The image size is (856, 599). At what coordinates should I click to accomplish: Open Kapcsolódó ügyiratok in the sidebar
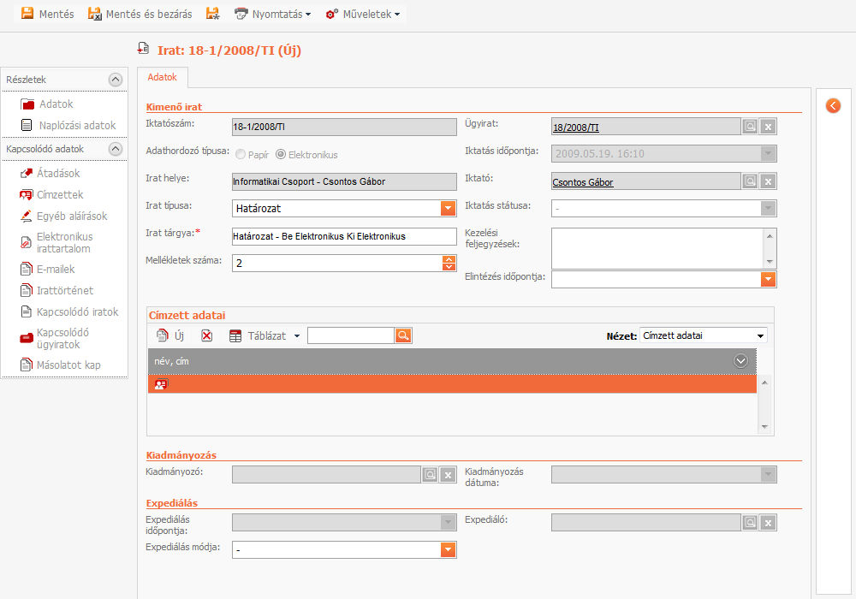pyautogui.click(x=55, y=338)
